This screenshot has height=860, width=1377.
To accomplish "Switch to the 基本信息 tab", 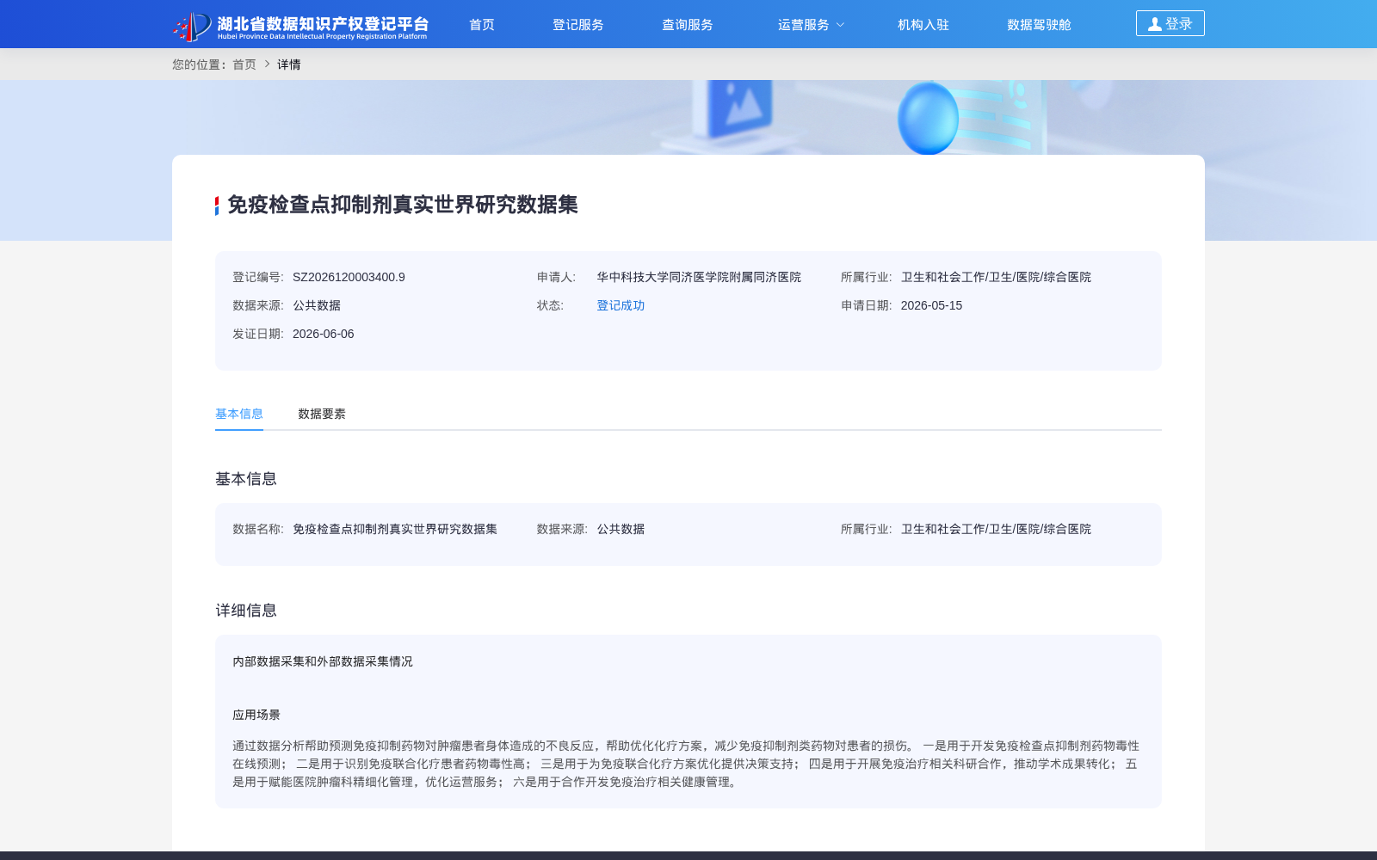I will click(x=239, y=414).
